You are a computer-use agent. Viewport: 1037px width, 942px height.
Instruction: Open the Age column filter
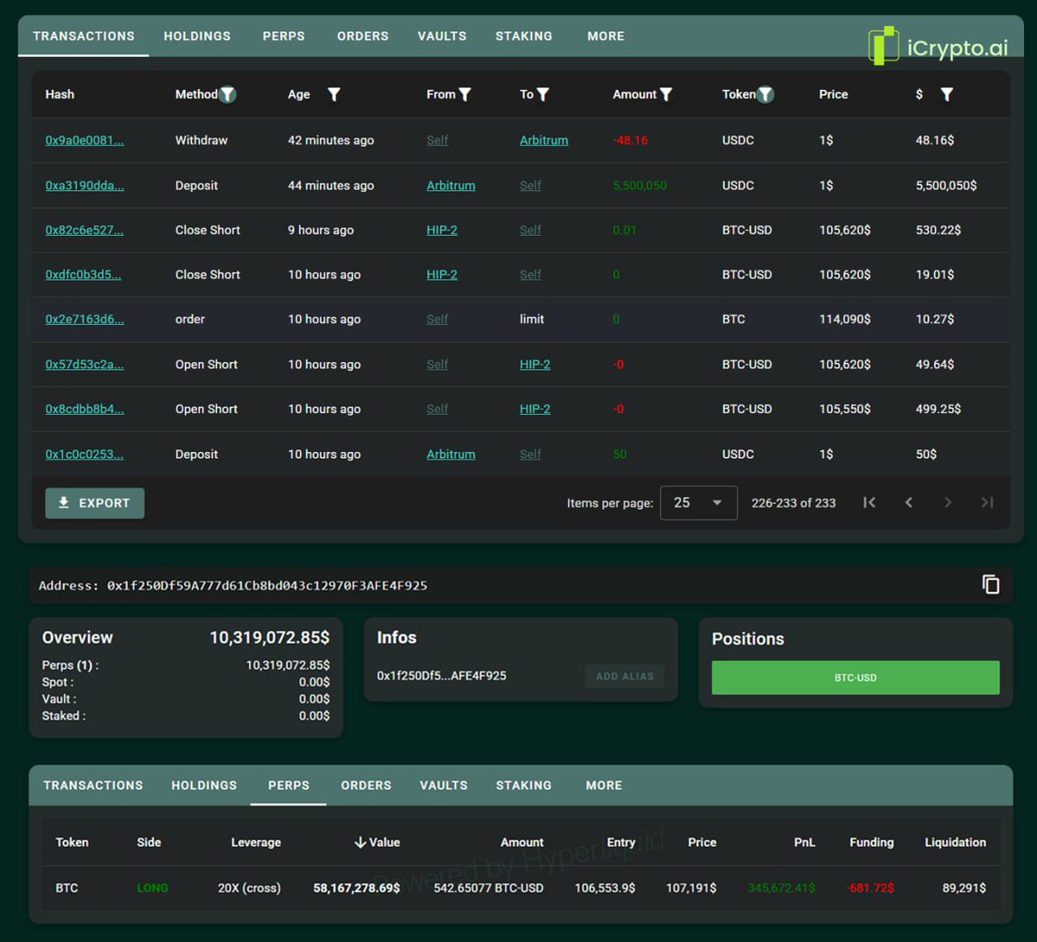tap(334, 94)
